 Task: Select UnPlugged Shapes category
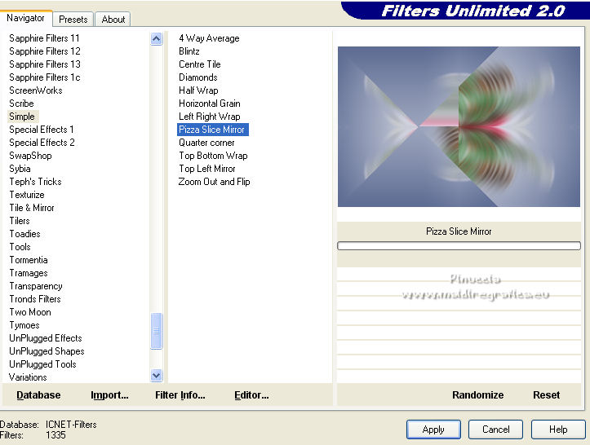pyautogui.click(x=47, y=351)
